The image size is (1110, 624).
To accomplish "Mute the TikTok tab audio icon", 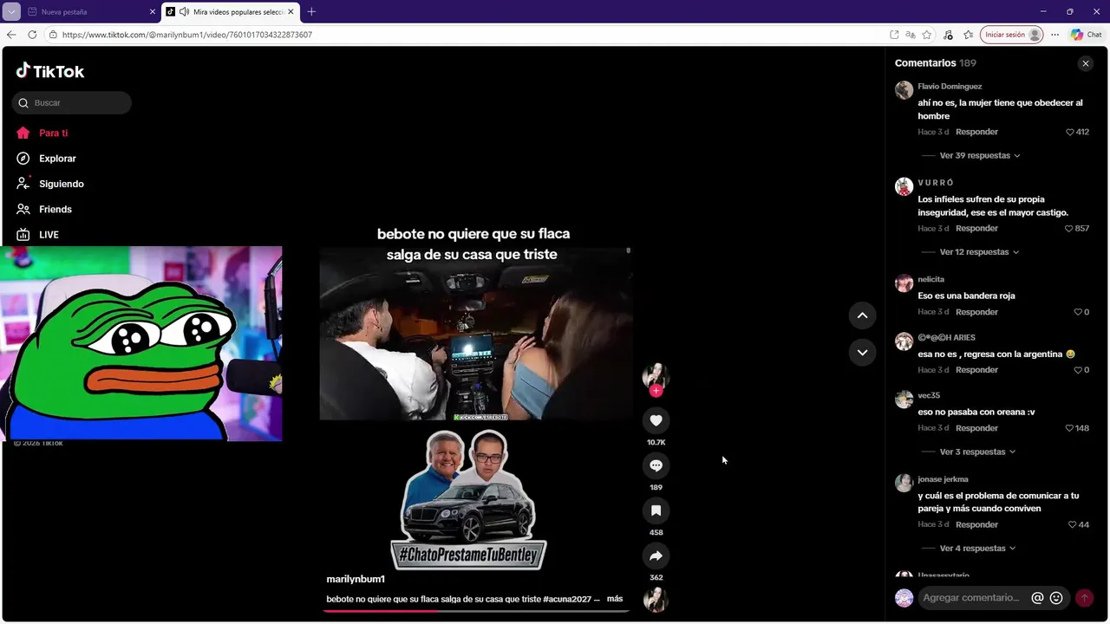I will (x=184, y=12).
